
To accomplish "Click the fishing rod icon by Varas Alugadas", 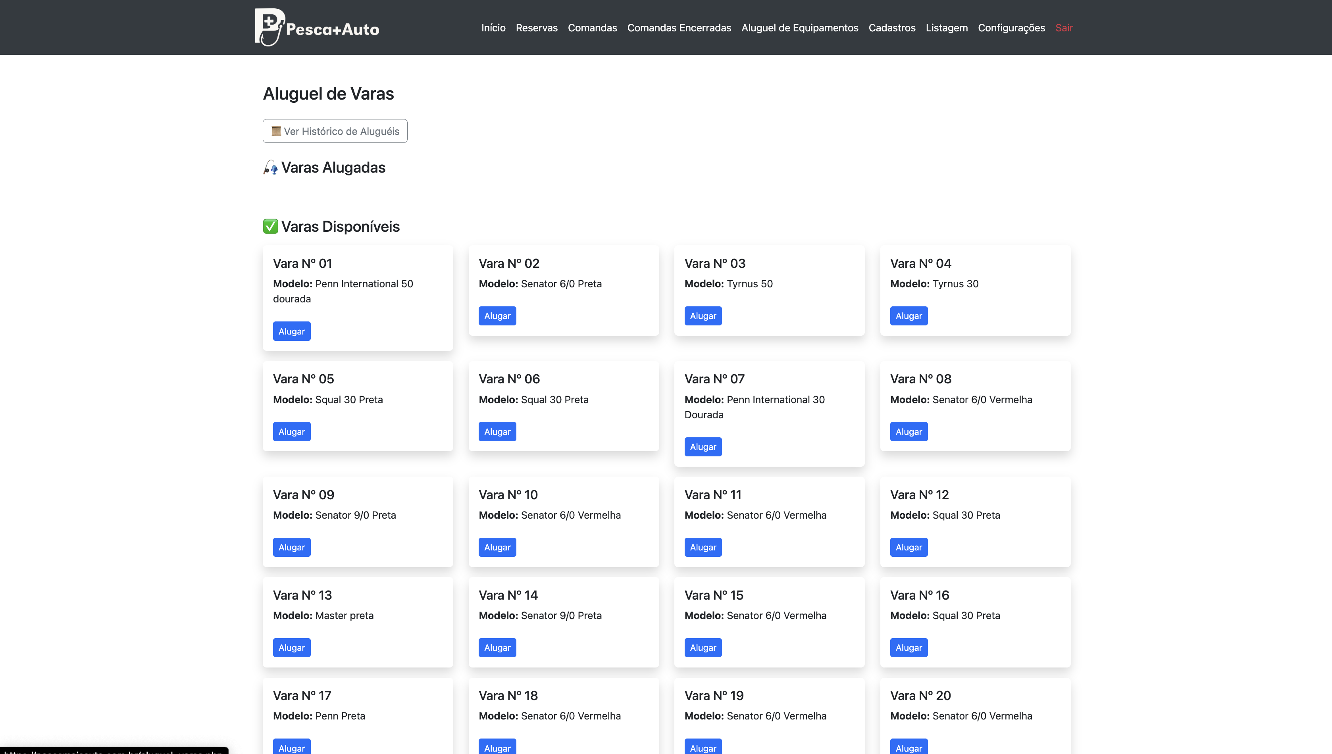I will [x=270, y=167].
